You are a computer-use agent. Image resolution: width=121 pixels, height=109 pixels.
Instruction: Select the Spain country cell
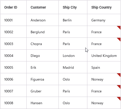click(x=104, y=67)
